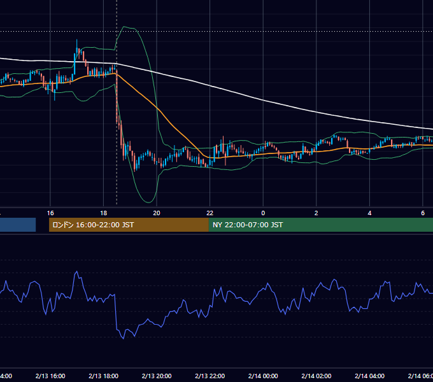The image size is (433, 382).
Task: Click the 2/13 20:00 indicator axis label
Action: coord(157,376)
